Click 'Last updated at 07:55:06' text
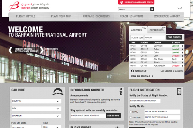Viewport: 193px width, 128px height. 171,71
